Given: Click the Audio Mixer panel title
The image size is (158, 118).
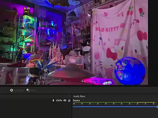Looking at the screenshot, I should (x=79, y=96).
